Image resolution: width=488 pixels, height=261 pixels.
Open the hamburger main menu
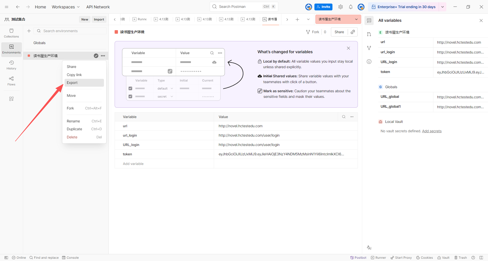7,7
